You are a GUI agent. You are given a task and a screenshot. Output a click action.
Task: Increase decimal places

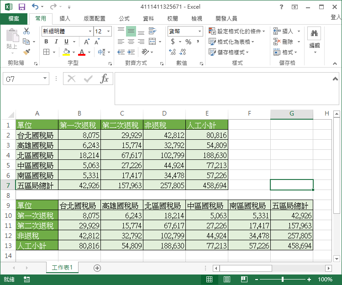point(172,52)
